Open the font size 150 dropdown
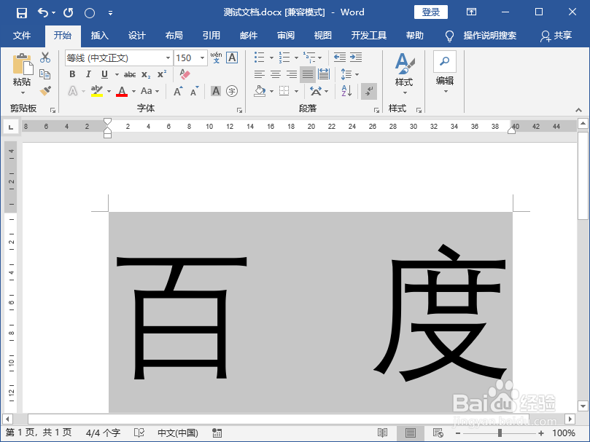This screenshot has width=590, height=442. 203,58
